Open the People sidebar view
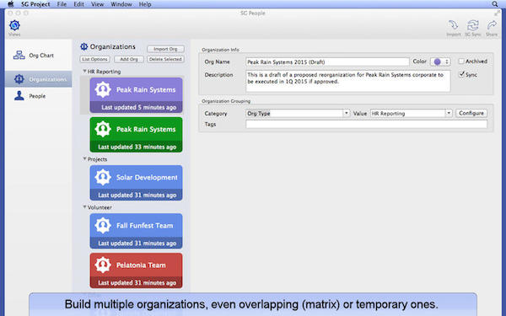The height and width of the screenshot is (316, 506). pyautogui.click(x=38, y=96)
